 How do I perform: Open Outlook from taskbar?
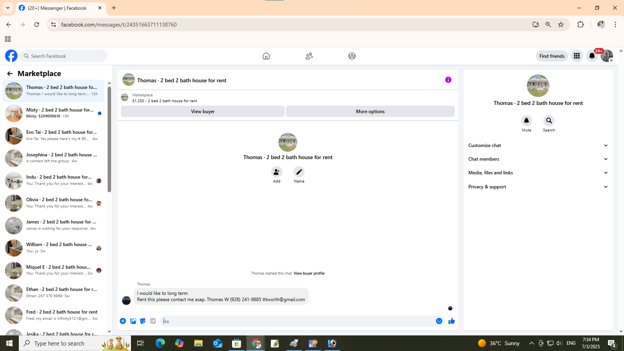(218, 343)
